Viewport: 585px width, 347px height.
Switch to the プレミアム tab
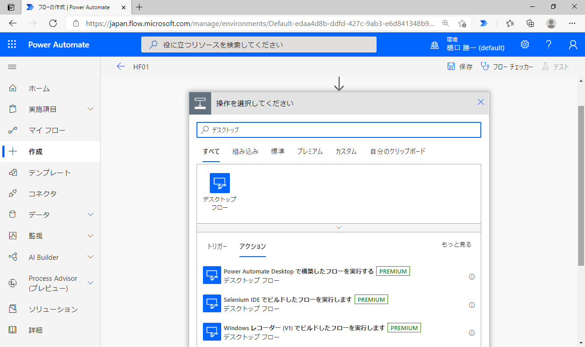coord(310,151)
